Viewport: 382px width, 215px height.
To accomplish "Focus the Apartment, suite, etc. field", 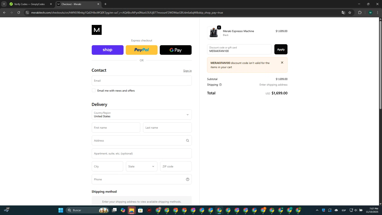I will tap(142, 154).
